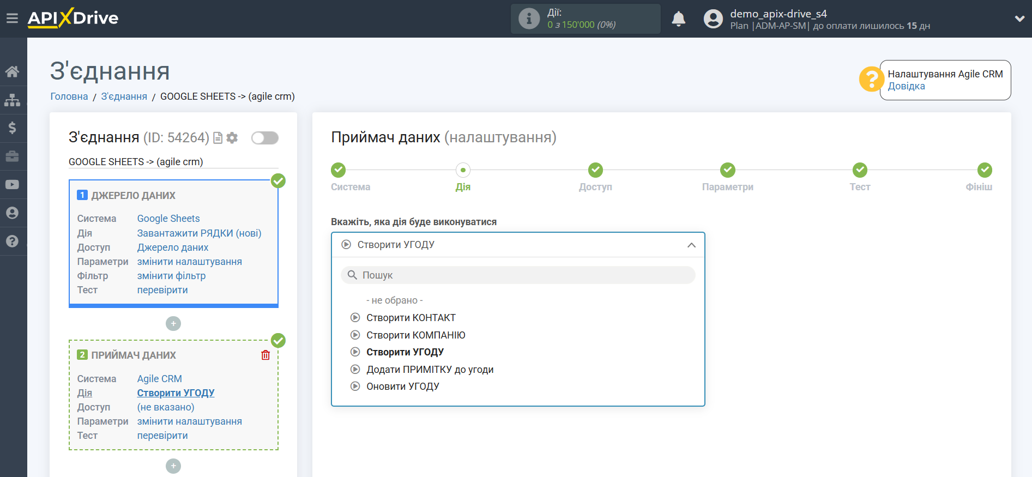
Task: Select Додати ПРИМІТКУ до угоди option
Action: coord(430,370)
